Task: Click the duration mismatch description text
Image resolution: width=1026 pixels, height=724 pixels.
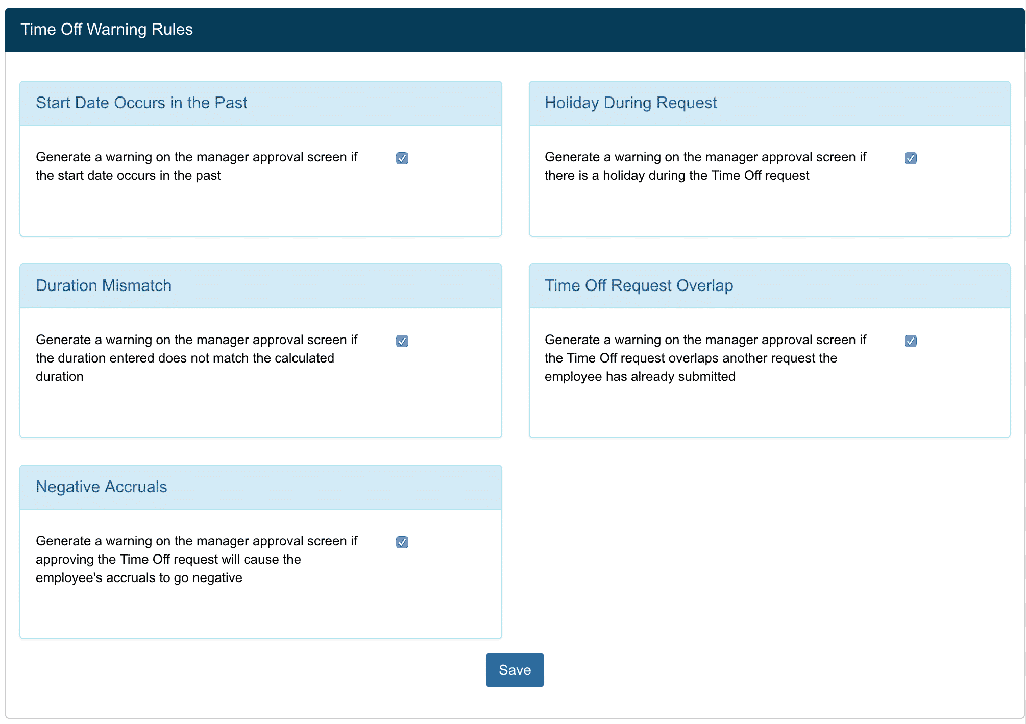Action: pyautogui.click(x=197, y=358)
